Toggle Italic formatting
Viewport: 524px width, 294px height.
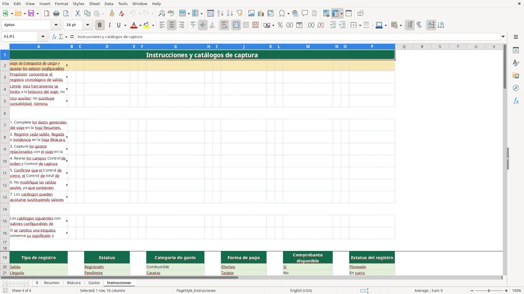click(x=110, y=25)
